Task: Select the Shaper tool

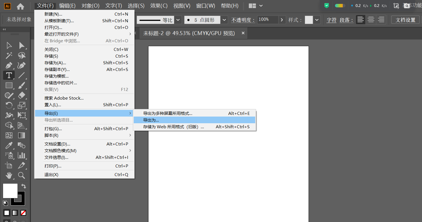Action: point(9,95)
